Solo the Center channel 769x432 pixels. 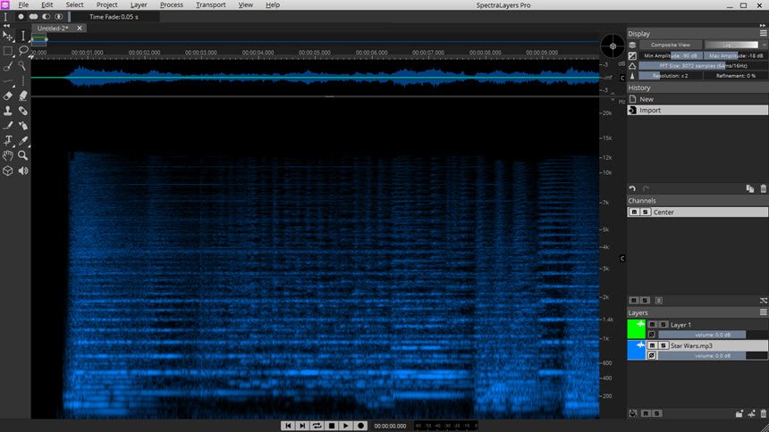(645, 212)
